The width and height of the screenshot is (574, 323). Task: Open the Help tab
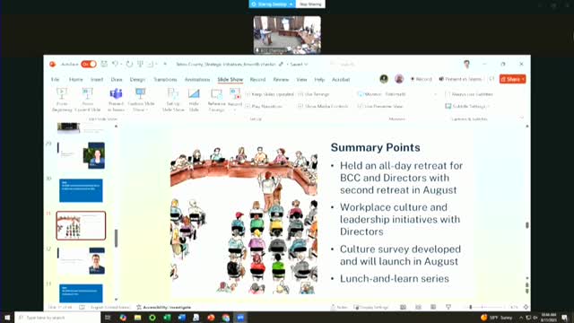(319, 80)
